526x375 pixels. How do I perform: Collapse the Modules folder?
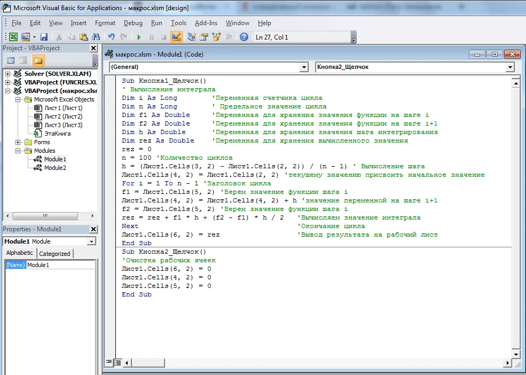(x=18, y=151)
